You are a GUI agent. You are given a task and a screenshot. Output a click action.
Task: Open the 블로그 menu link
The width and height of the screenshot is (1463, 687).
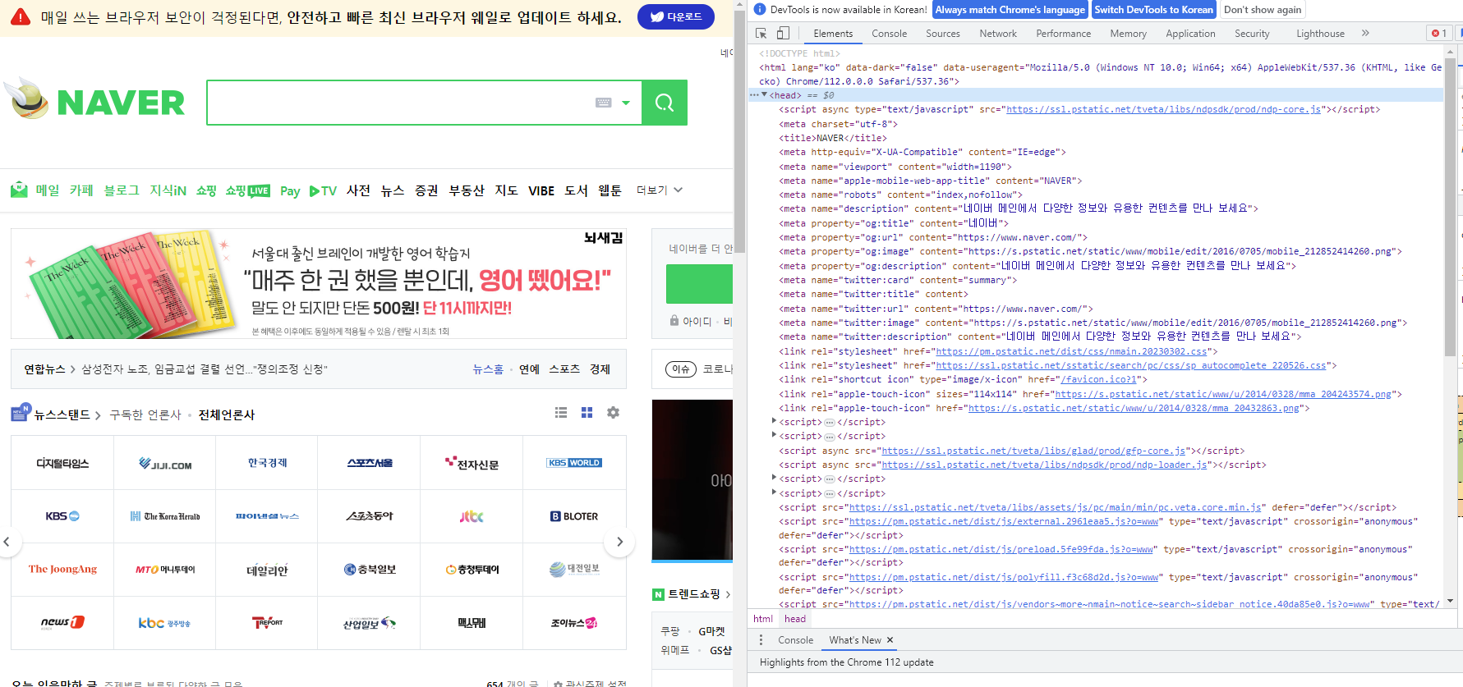coord(122,190)
